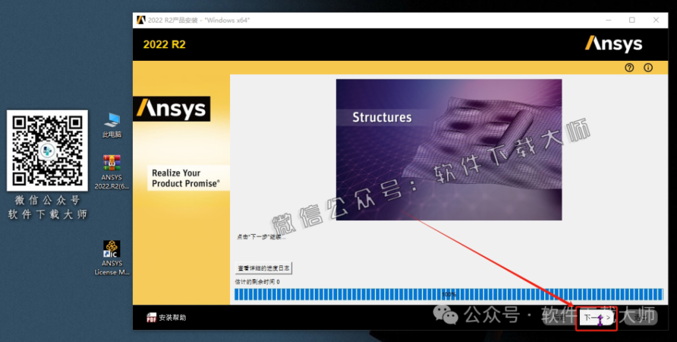Open the installer info icon
Image resolution: width=677 pixels, height=342 pixels.
tap(648, 67)
